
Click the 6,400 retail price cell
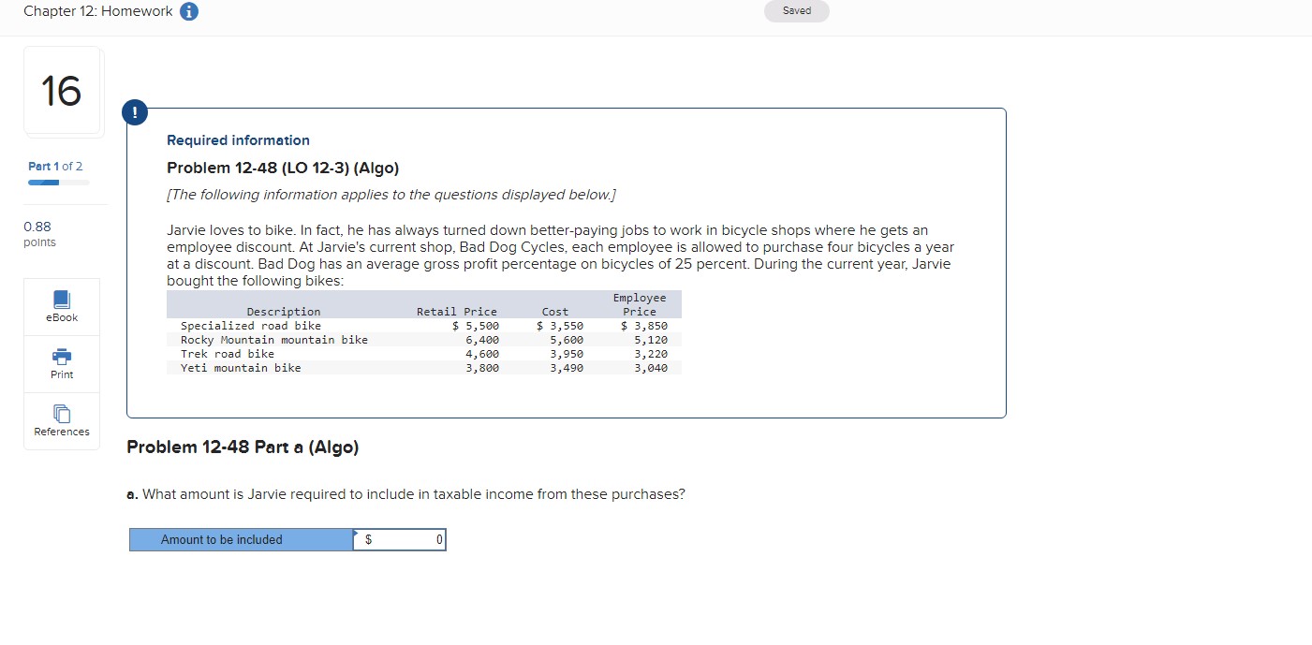[482, 340]
